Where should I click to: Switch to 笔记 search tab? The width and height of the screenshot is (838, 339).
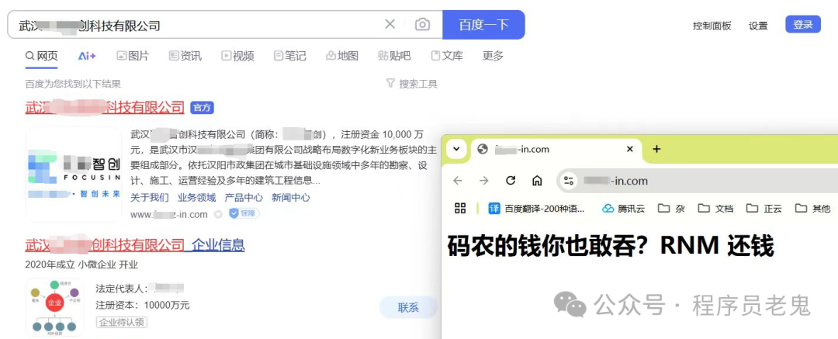290,56
